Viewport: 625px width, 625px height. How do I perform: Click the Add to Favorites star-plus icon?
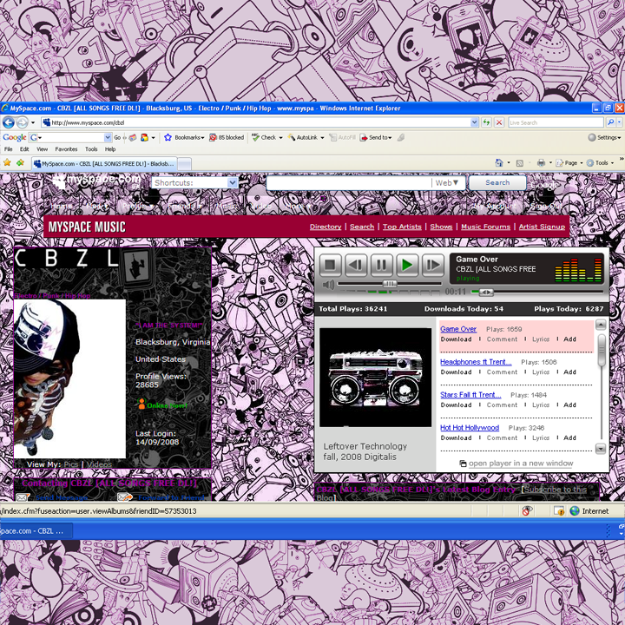point(20,162)
